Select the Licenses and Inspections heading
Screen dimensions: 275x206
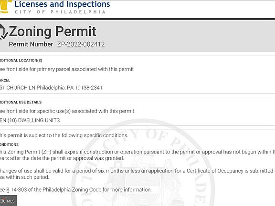point(62,4)
